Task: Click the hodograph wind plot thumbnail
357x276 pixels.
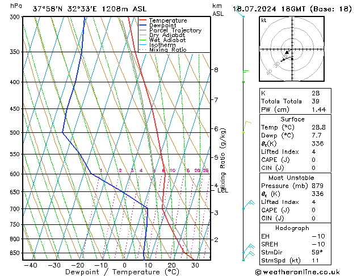Action: [292, 49]
